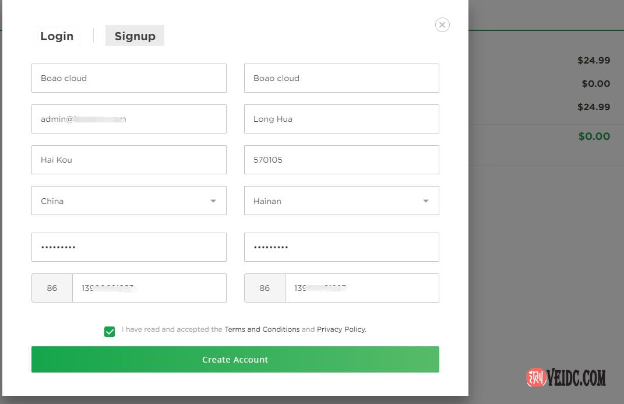The width and height of the screenshot is (624, 404).
Task: Focus the second Boao cloud name field
Action: tap(341, 78)
